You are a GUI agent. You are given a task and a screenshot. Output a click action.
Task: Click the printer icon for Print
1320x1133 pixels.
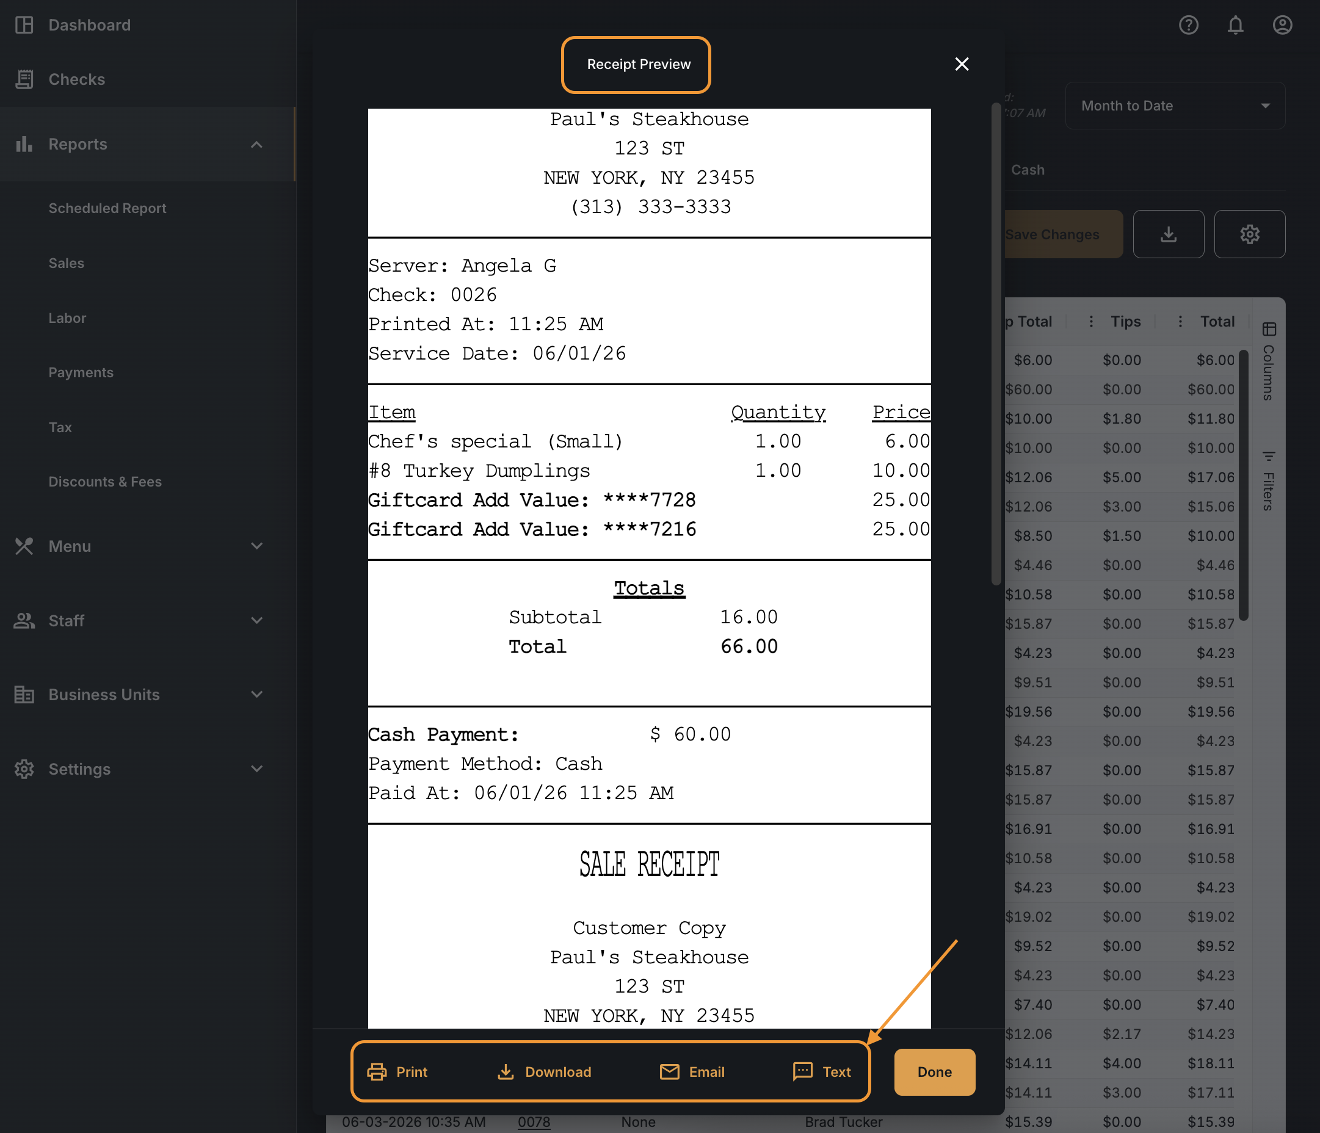click(x=377, y=1072)
